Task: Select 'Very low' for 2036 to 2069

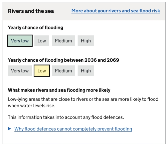Action: click(20, 71)
